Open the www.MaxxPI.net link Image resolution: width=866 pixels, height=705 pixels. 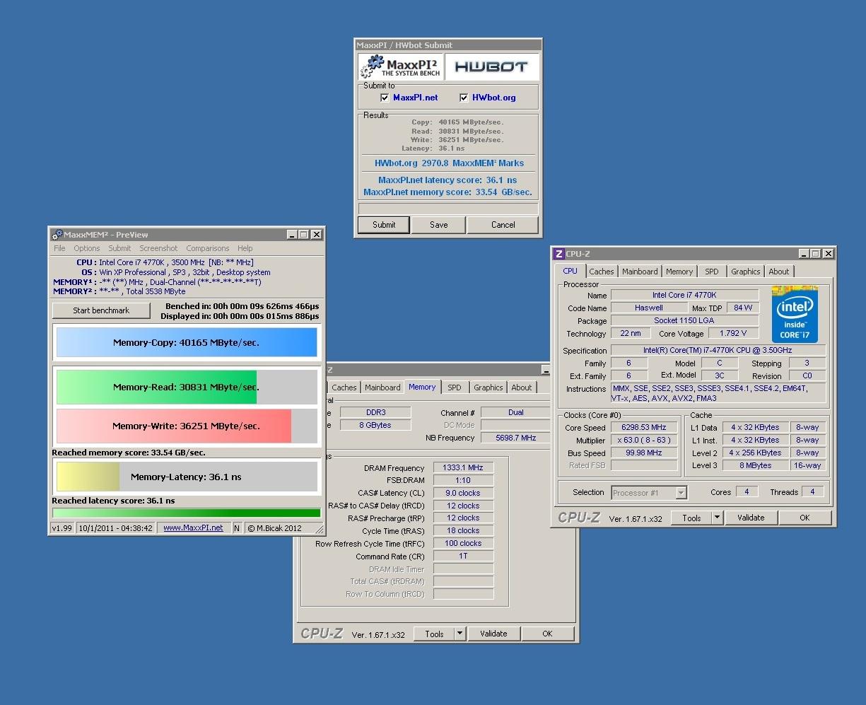click(193, 528)
